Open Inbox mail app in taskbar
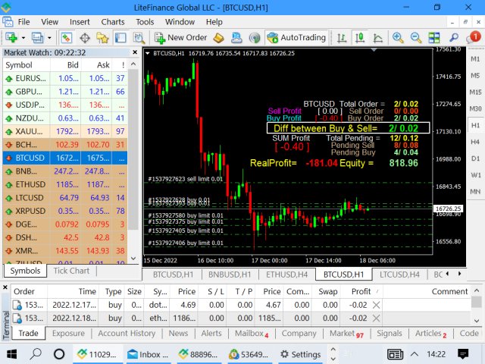Viewport: 485px width, 364px height. [x=149, y=354]
